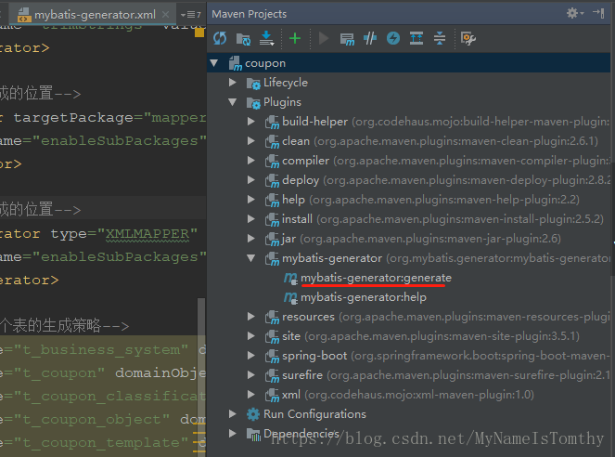This screenshot has height=457, width=615.
Task: Click Generate Sources and Update Folders icon
Action: point(243,39)
